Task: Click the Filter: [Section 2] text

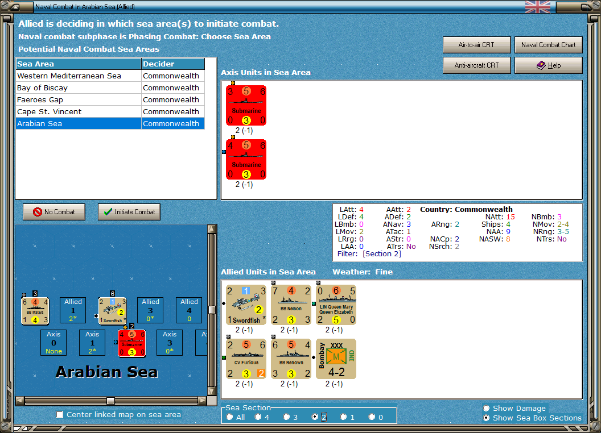Action: [369, 254]
